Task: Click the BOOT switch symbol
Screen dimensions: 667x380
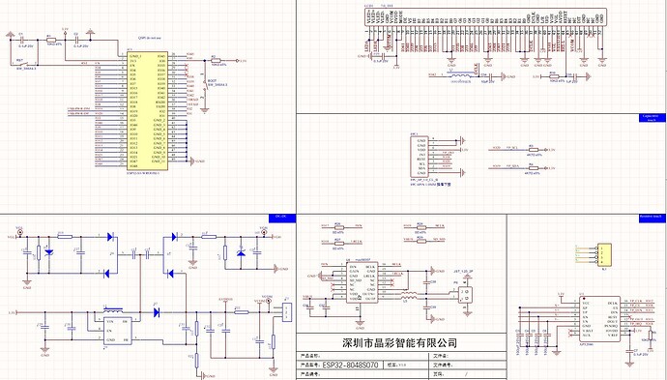Action: pos(205,84)
